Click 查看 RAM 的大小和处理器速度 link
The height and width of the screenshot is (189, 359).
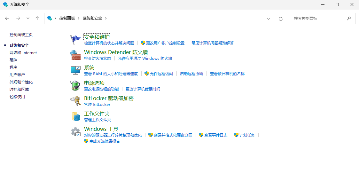pos(111,74)
